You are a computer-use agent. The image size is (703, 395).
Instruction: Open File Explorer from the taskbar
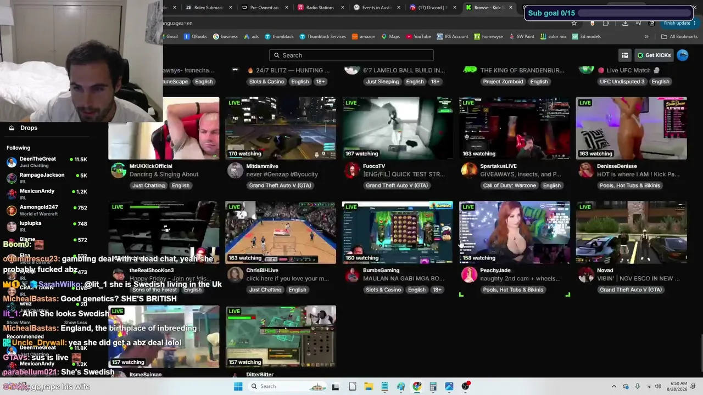(x=369, y=386)
